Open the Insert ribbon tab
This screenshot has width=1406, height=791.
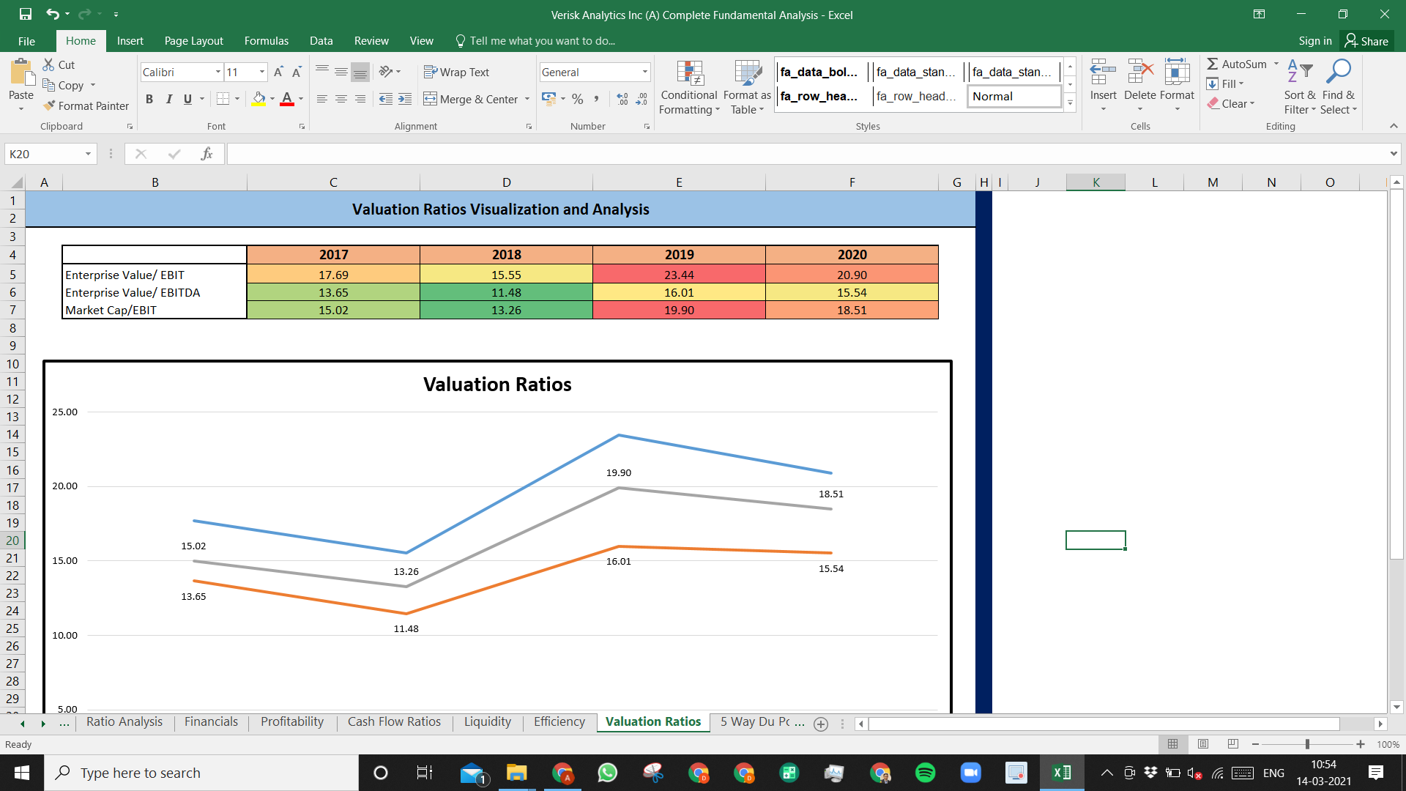click(x=130, y=41)
